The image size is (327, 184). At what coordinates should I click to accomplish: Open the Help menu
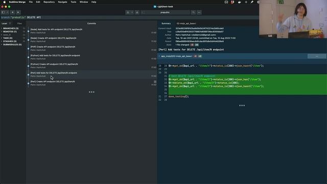(94, 2)
